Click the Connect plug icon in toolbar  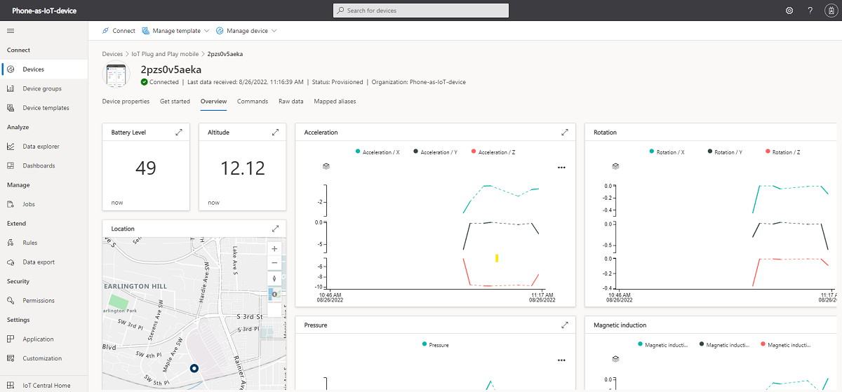105,31
